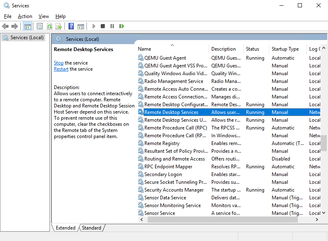Click the Stop the service link
Viewport: 328px width, 241px height.
(x=59, y=63)
